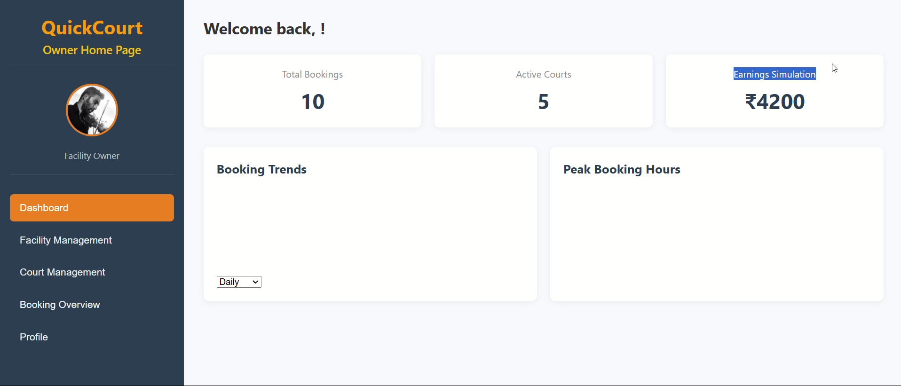The height and width of the screenshot is (386, 901).
Task: Click the Owner Home Page subtitle
Action: [x=92, y=50]
